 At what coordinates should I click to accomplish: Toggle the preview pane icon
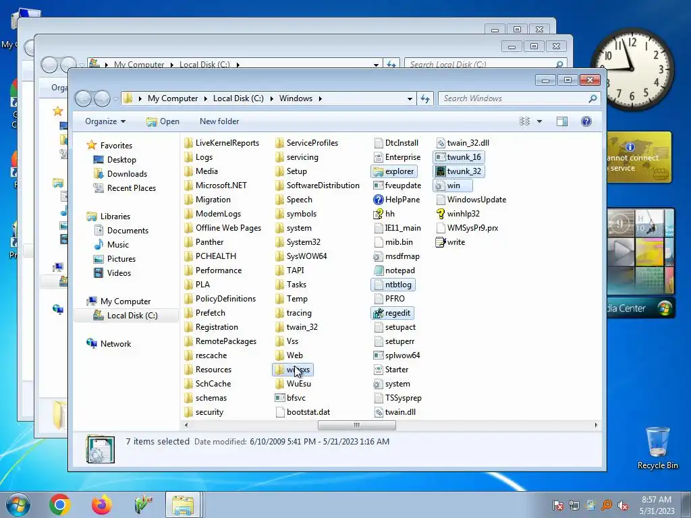click(562, 121)
